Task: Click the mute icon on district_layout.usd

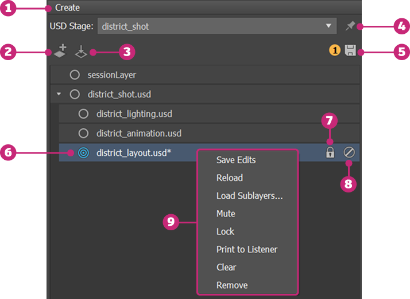Action: (349, 152)
